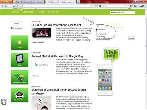Switch to the Vis din Wordpress-side tab
This screenshot has width=147, height=110.
click(x=29, y=2)
